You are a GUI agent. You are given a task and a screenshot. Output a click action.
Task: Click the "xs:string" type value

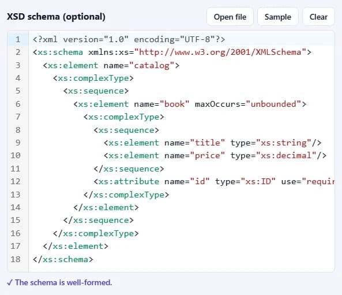tap(284, 143)
